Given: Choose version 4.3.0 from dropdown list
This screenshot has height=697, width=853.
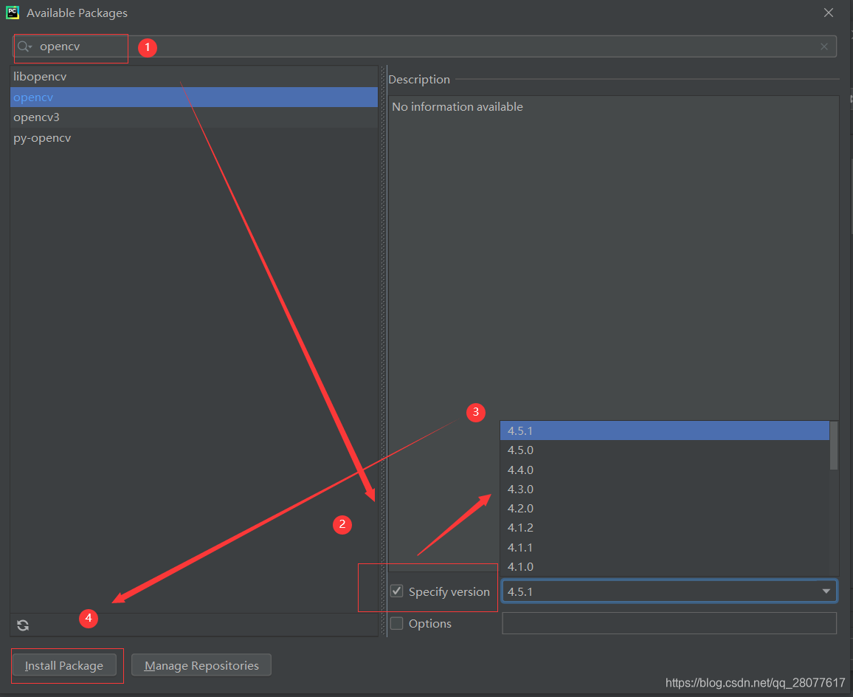Looking at the screenshot, I should click(664, 489).
